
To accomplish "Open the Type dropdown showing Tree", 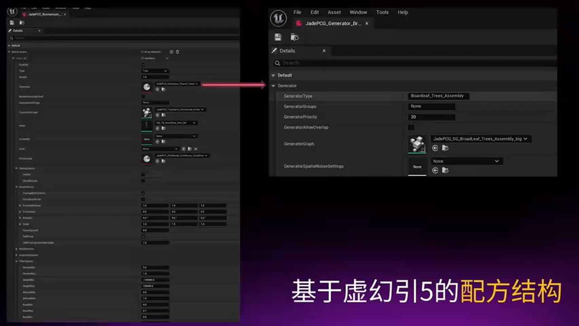I will (x=154, y=71).
